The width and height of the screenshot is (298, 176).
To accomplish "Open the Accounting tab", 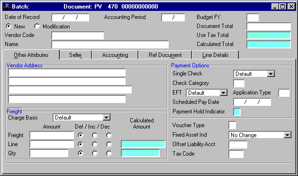I will click(x=115, y=55).
